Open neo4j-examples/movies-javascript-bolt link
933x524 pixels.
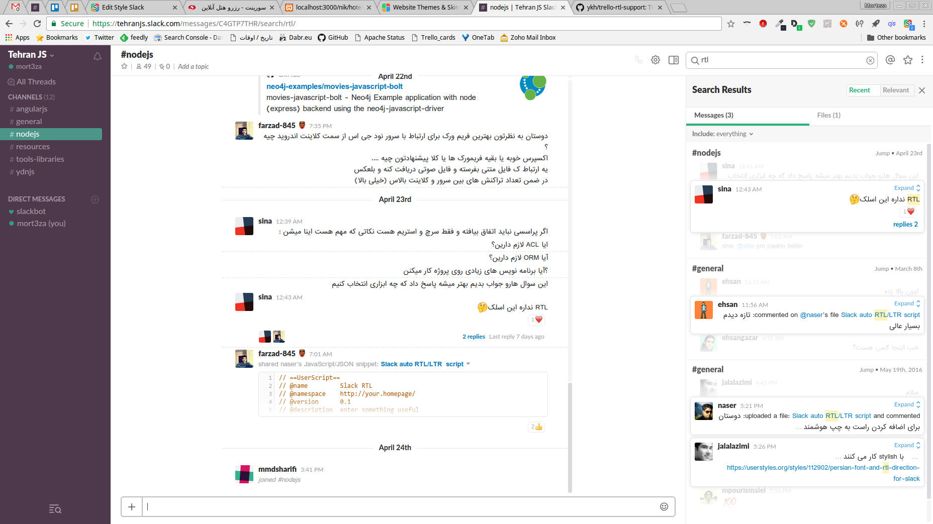(x=334, y=86)
